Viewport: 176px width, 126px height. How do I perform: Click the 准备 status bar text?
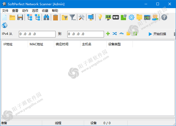[x=4, y=123]
